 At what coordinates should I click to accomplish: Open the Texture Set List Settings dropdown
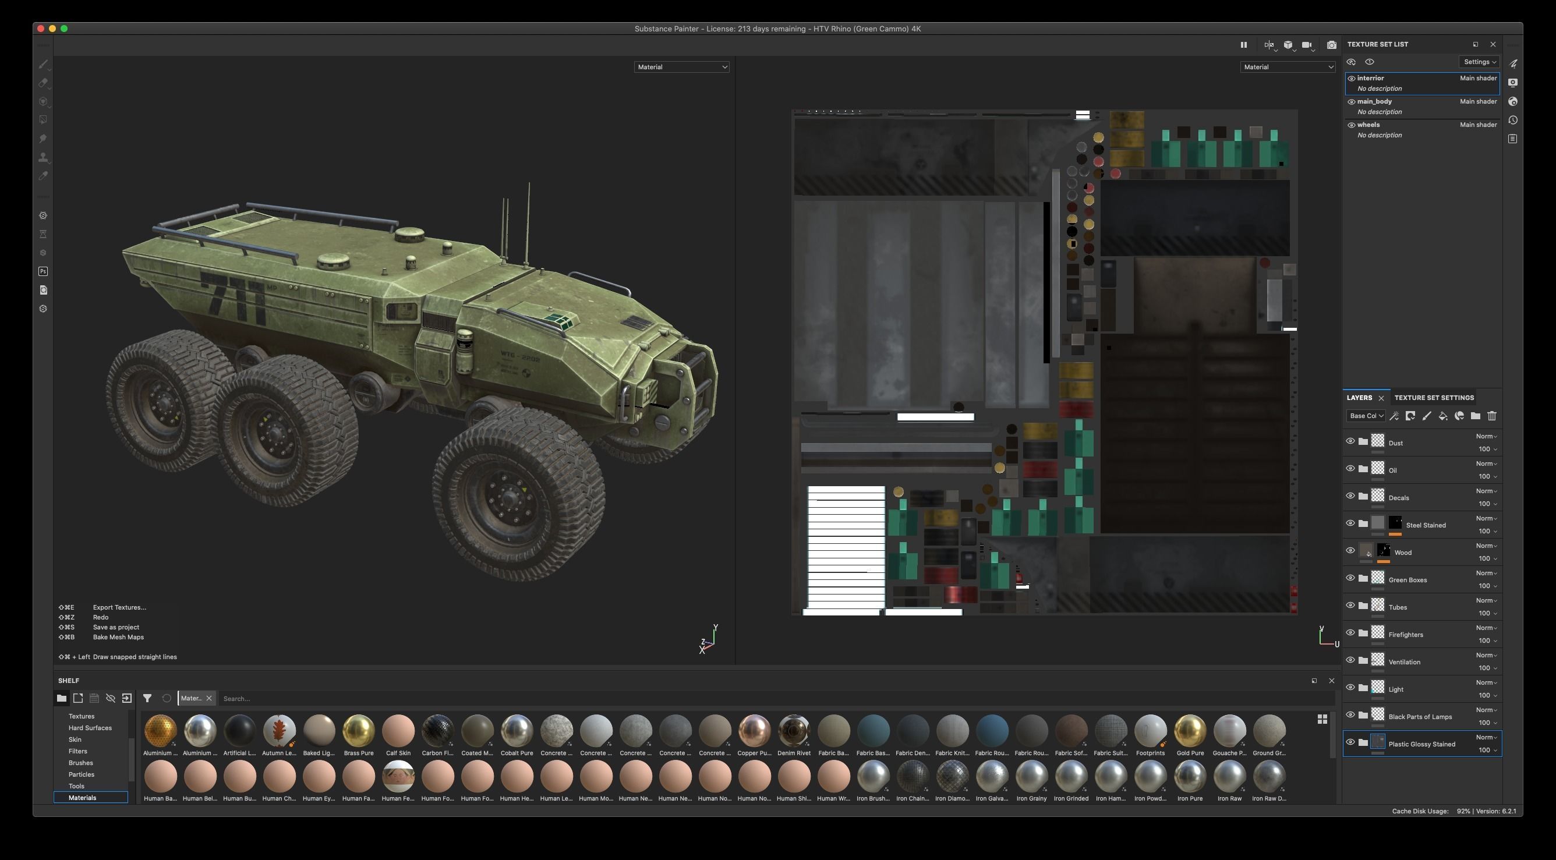[x=1479, y=62]
